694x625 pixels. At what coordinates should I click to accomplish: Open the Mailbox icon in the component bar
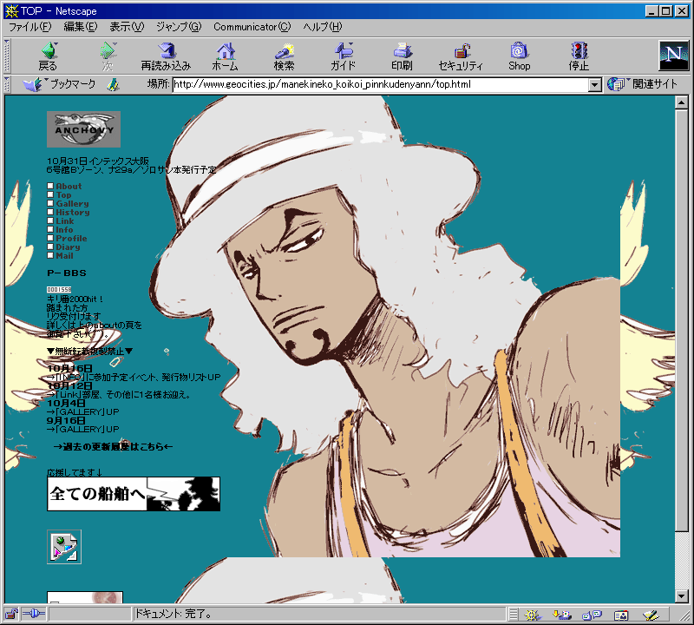[x=562, y=615]
